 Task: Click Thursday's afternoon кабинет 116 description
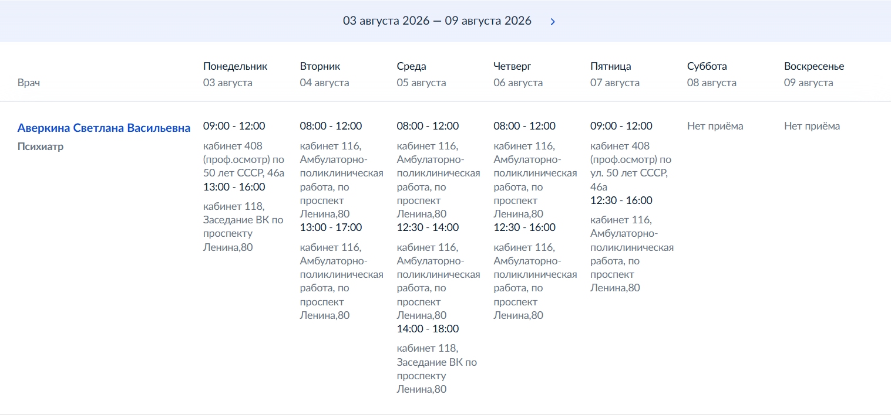click(535, 281)
